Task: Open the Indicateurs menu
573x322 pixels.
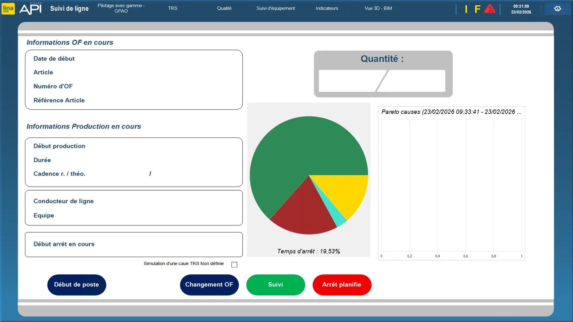Action: coord(327,8)
